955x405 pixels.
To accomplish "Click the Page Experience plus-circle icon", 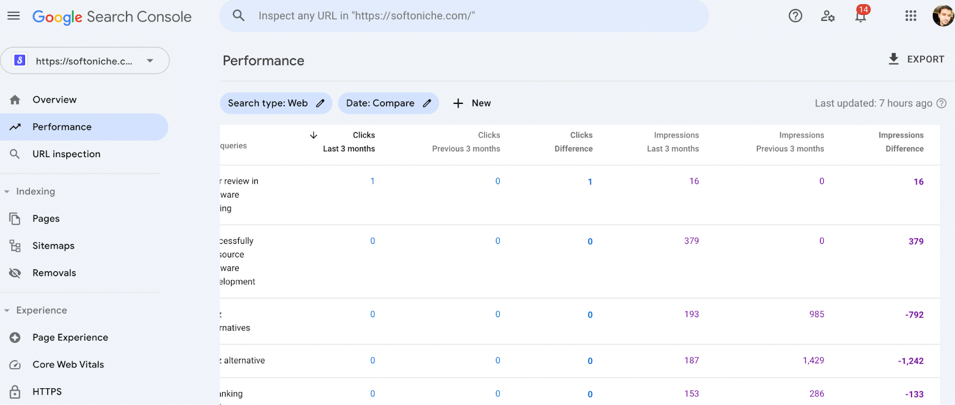I will [x=15, y=337].
